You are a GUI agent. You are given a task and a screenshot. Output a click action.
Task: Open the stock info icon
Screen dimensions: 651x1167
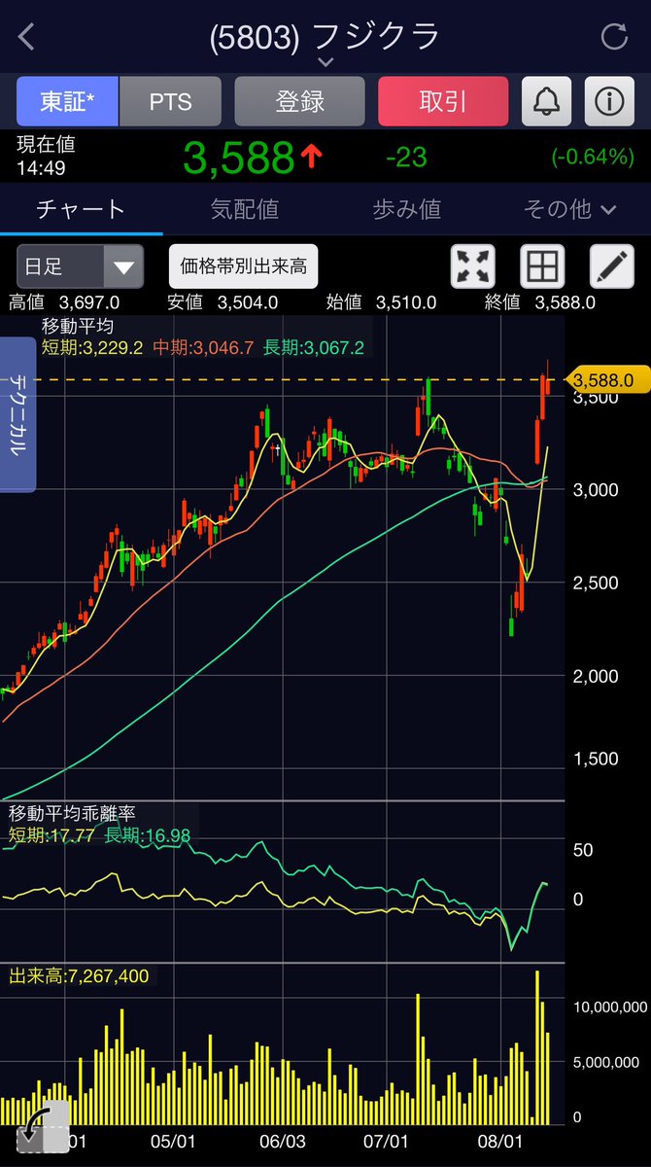(x=610, y=101)
